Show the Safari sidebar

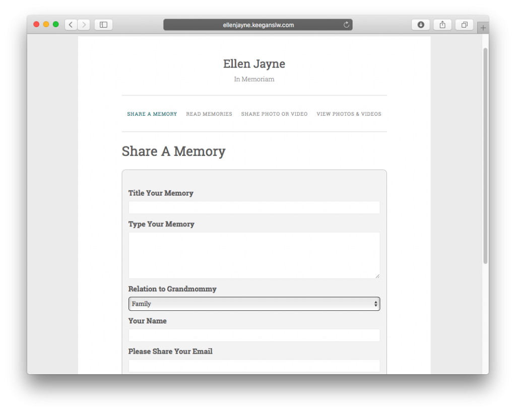click(x=103, y=25)
